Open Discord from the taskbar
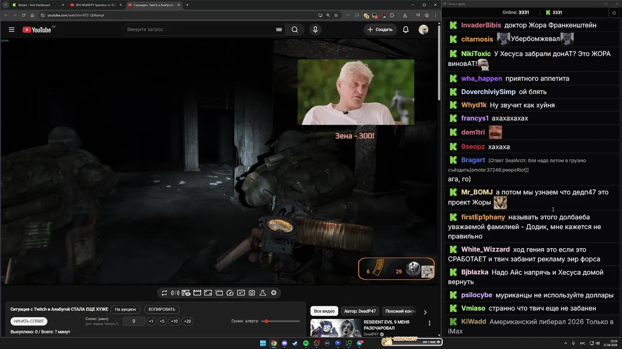 point(284,343)
